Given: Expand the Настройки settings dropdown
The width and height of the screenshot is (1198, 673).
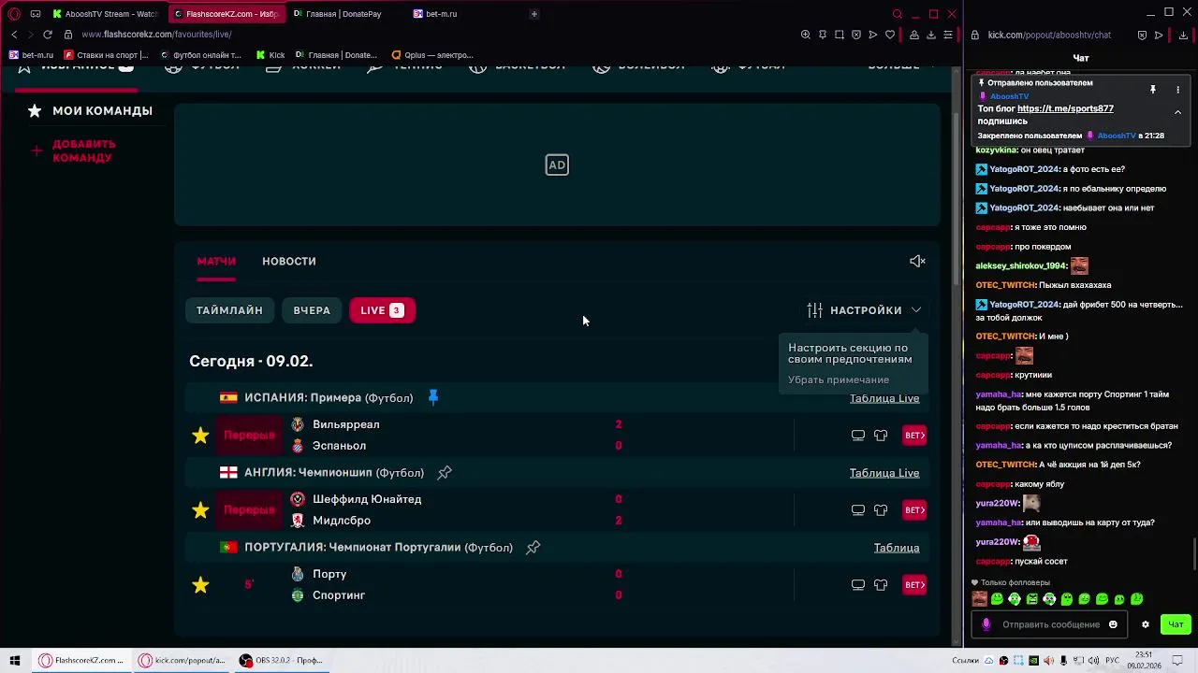Looking at the screenshot, I should (x=864, y=310).
